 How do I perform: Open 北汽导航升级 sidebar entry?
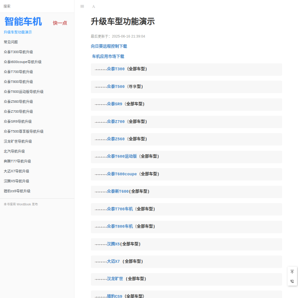(x=14, y=151)
